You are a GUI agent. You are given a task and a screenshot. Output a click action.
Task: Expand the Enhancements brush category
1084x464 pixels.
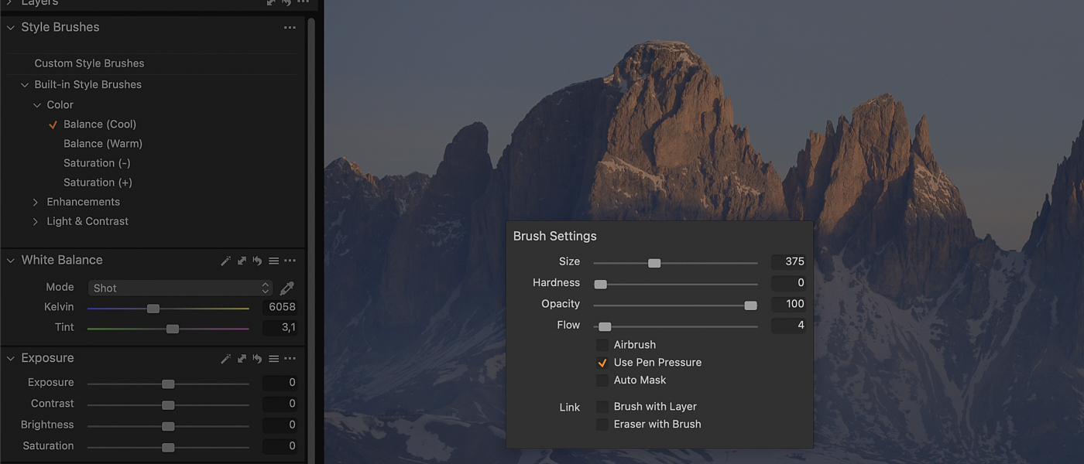35,201
